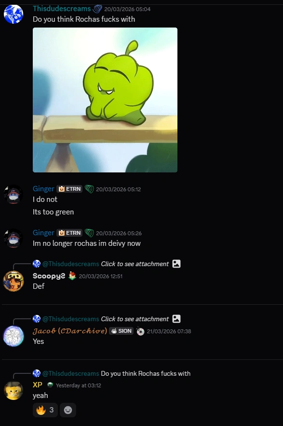Image resolution: width=283 pixels, height=426 pixels.
Task: Open Thisdudescreams' profile avatar
Action: (x=13, y=14)
